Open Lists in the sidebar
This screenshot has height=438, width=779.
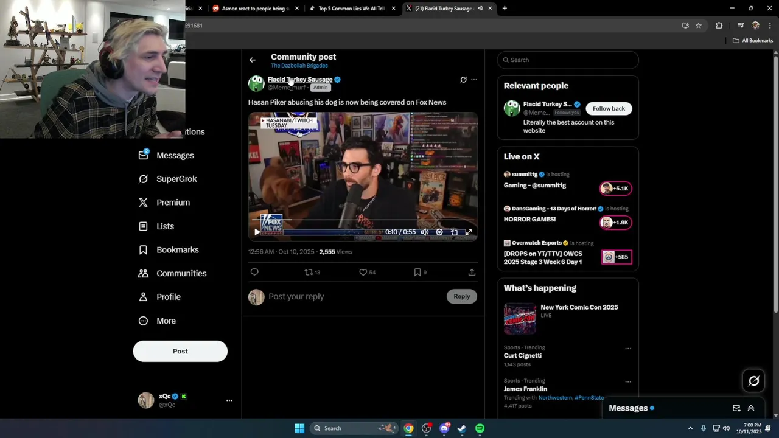point(156,226)
